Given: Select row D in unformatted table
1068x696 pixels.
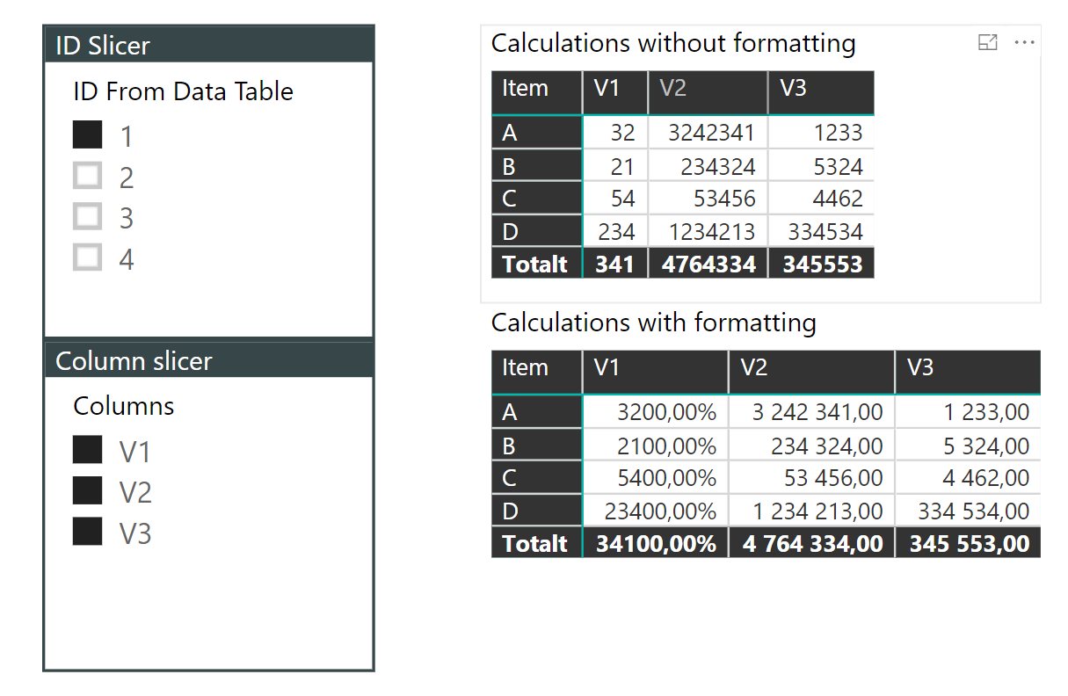Looking at the screenshot, I should [536, 232].
